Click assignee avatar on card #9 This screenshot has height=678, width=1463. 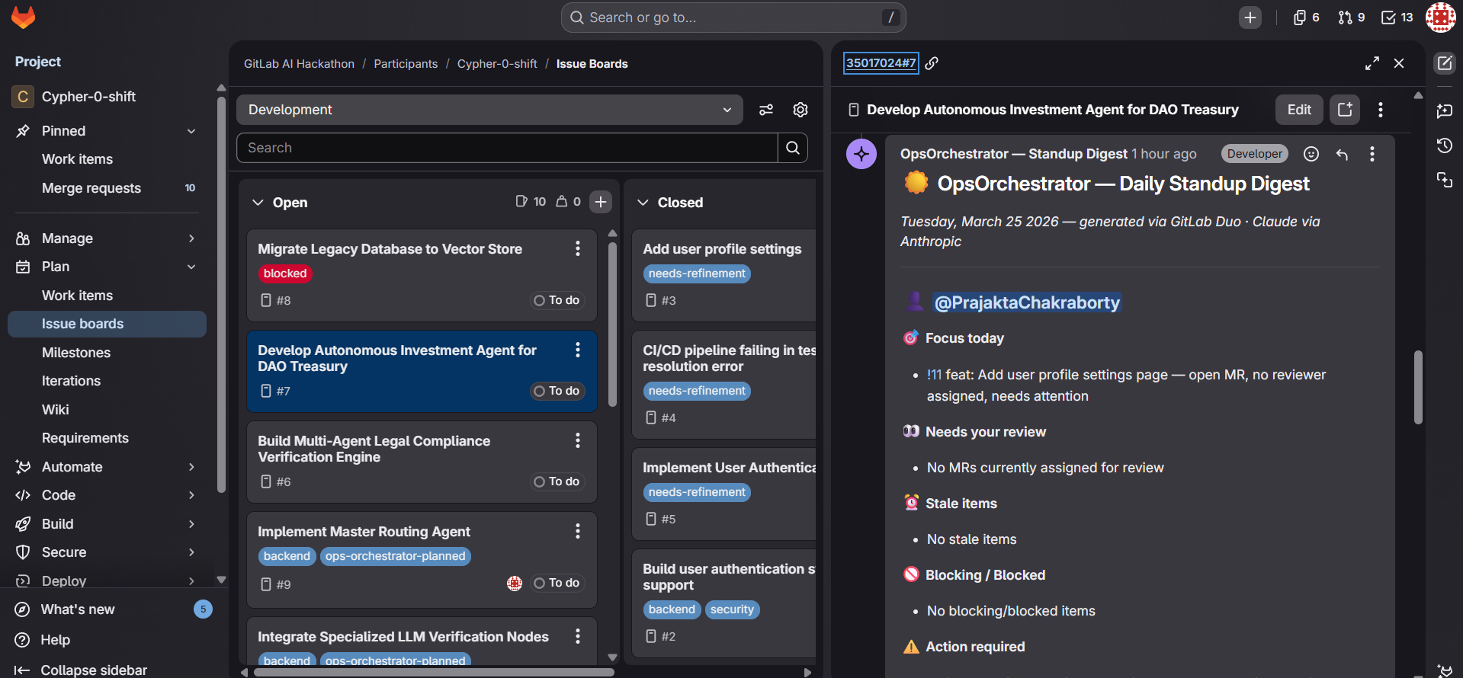click(515, 584)
